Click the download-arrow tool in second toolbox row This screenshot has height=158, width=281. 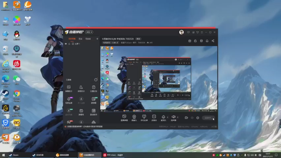point(81,100)
